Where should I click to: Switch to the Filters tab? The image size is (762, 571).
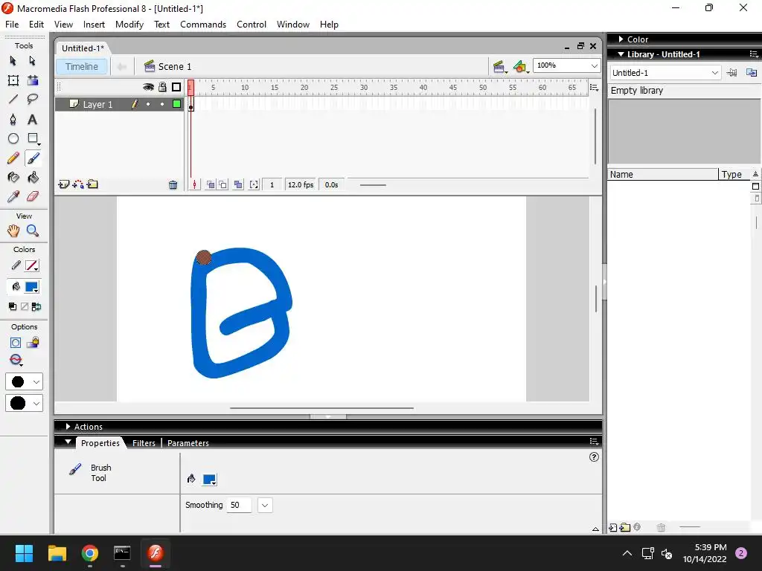point(144,443)
